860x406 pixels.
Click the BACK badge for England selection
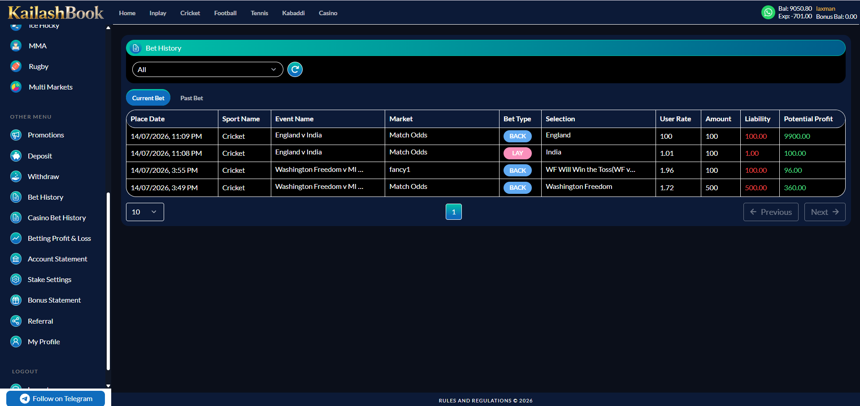(x=517, y=136)
